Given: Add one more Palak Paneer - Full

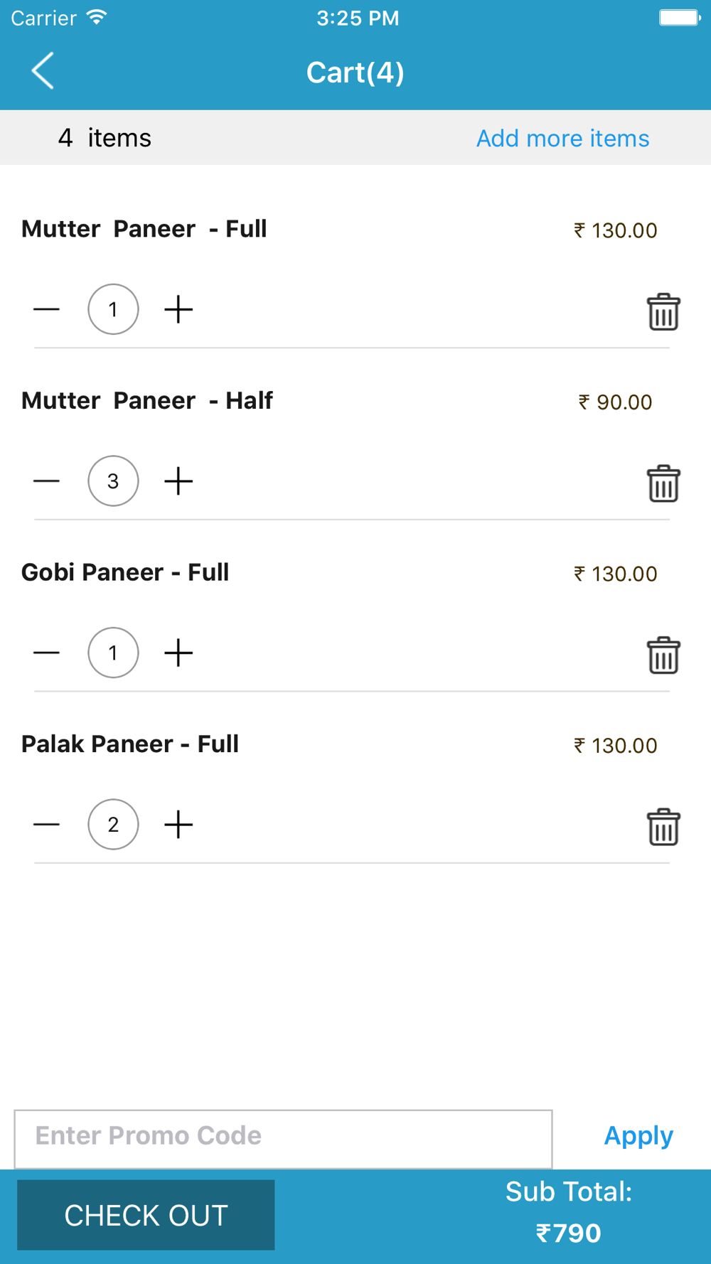Looking at the screenshot, I should pos(178,825).
